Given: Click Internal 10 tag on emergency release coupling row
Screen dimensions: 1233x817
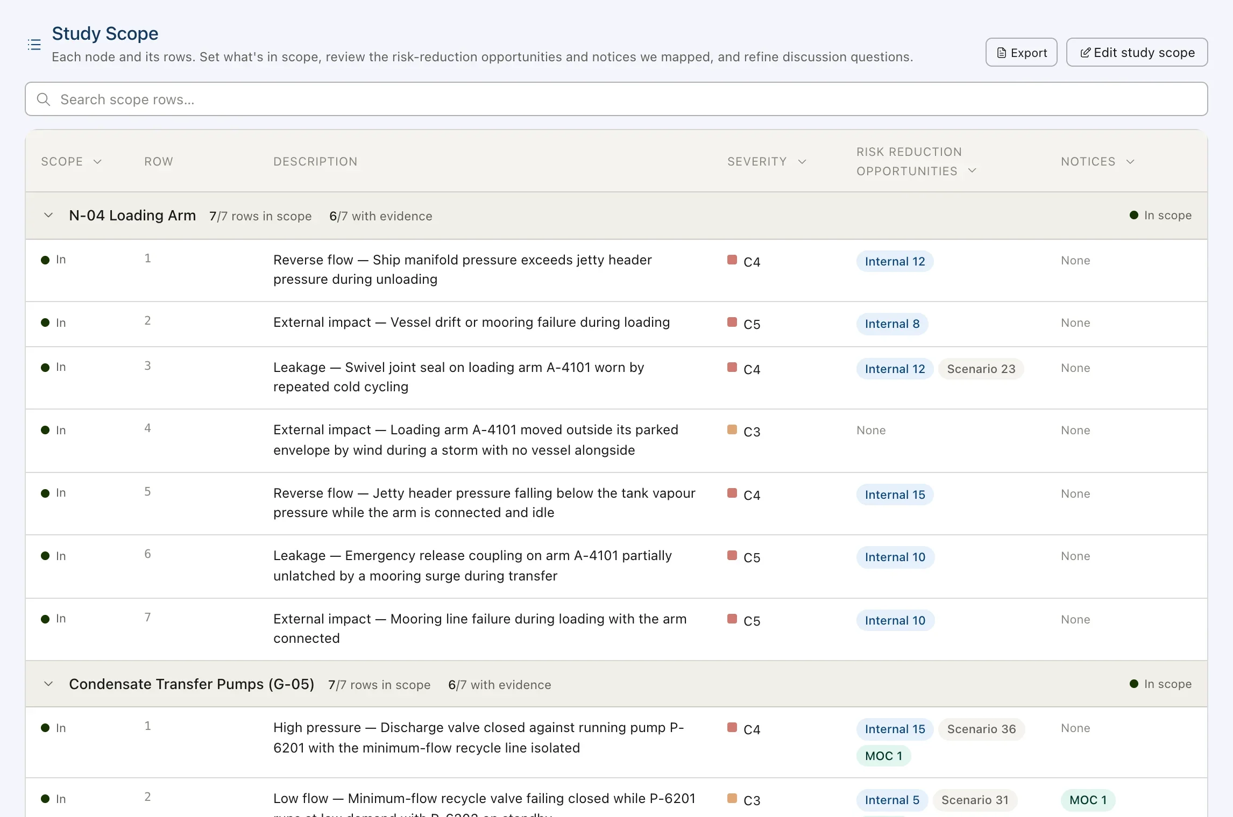Looking at the screenshot, I should [895, 557].
